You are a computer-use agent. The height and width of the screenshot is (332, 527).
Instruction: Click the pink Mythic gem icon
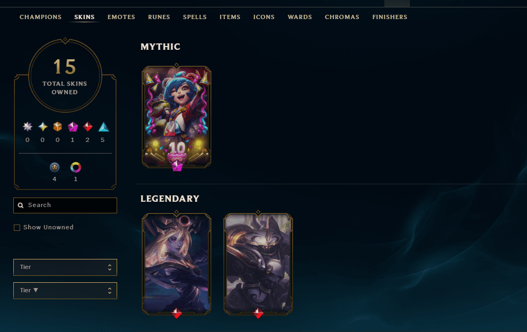[73, 127]
